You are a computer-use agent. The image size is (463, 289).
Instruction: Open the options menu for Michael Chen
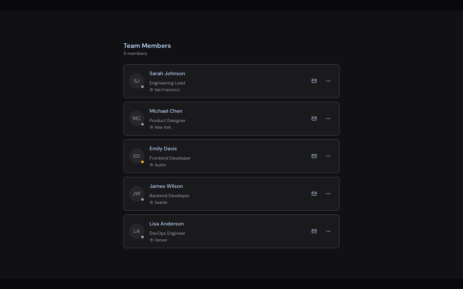[x=328, y=118]
